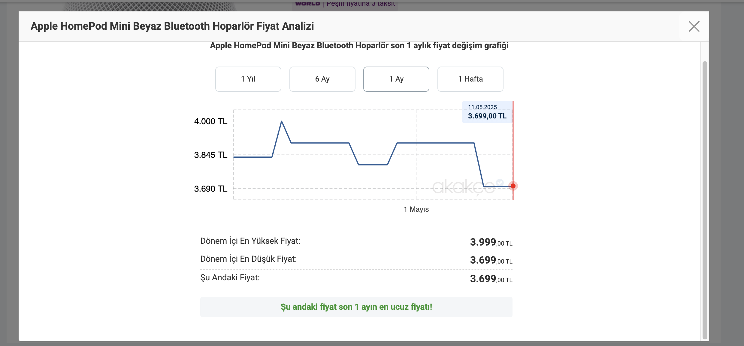
Task: Select the 1 Yıl time range
Action: [248, 79]
